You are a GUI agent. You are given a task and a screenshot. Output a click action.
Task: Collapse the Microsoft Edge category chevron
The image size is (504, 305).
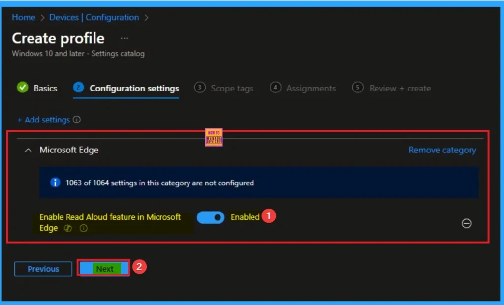point(28,150)
